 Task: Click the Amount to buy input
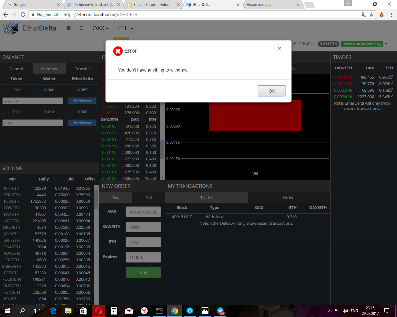143,212
